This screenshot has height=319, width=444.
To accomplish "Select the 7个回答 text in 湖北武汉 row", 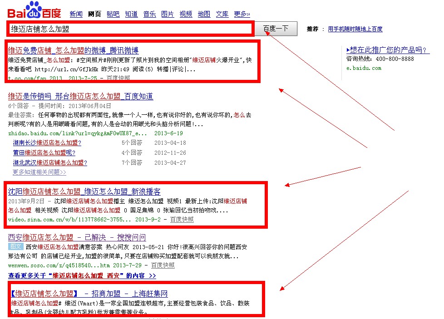I will tap(132, 162).
